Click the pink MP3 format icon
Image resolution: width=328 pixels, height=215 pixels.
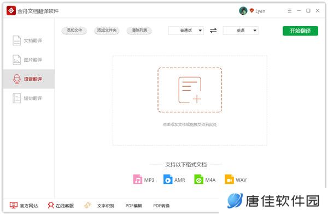coord(138,180)
